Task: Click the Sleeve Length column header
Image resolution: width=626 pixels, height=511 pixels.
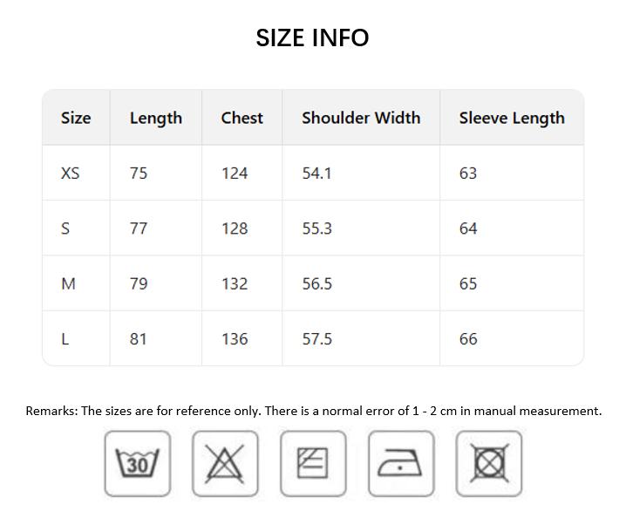Action: pos(512,118)
